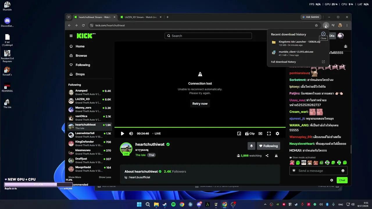Enter fullscreen in the video player
Image resolution: width=372 pixels, height=209 pixels.
[269, 134]
